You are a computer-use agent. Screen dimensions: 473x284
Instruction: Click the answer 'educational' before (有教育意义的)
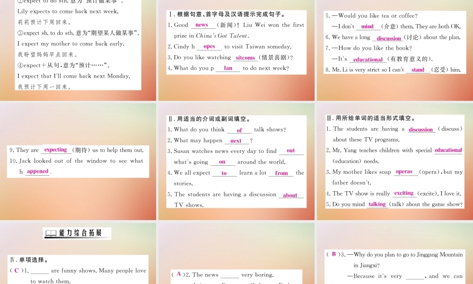(x=368, y=60)
